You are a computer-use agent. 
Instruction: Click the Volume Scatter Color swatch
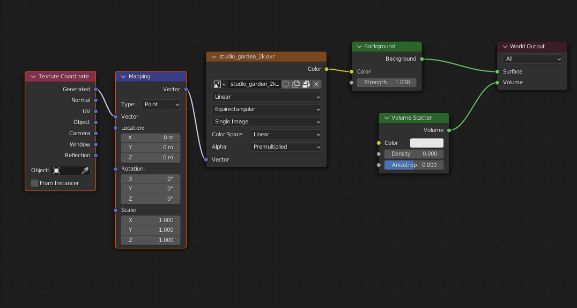tap(426, 143)
